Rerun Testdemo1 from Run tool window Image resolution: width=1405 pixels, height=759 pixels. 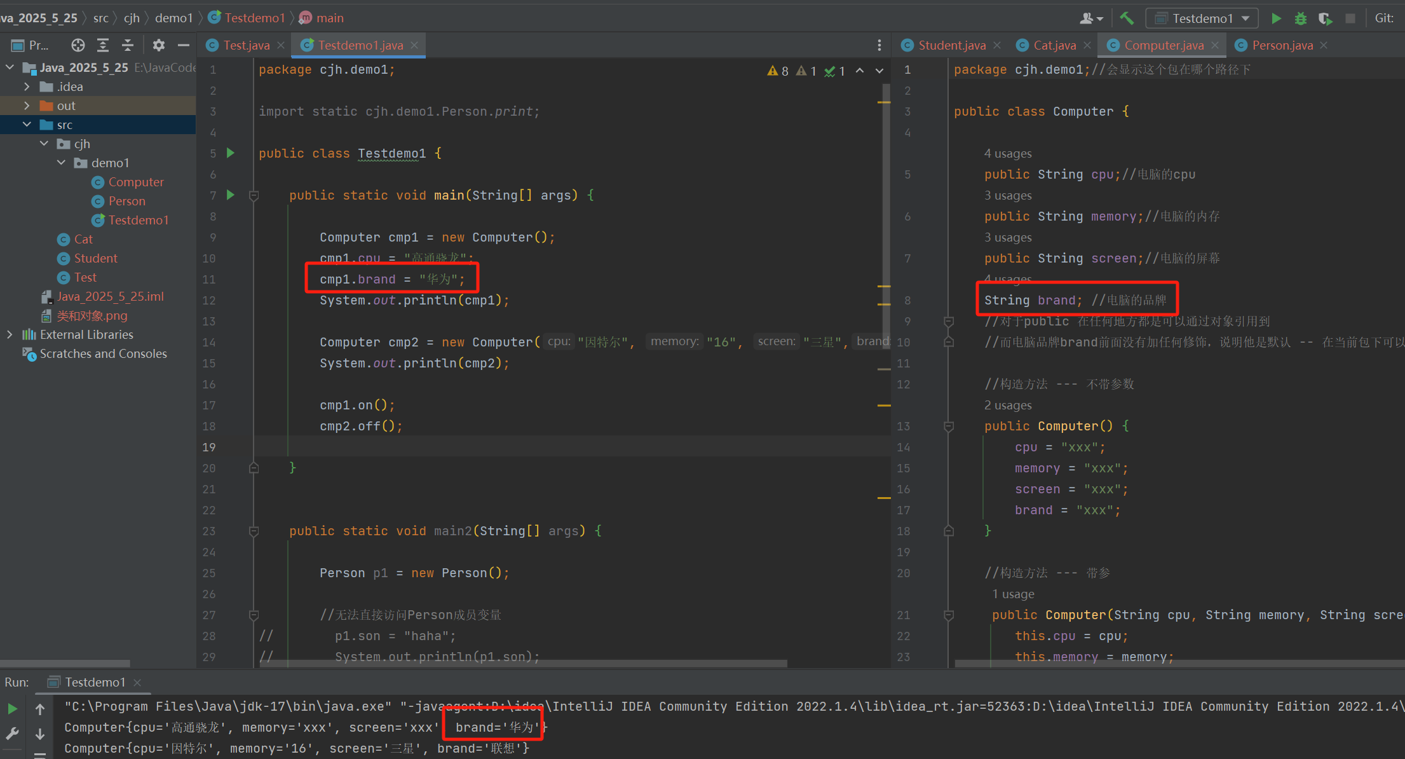[x=12, y=709]
